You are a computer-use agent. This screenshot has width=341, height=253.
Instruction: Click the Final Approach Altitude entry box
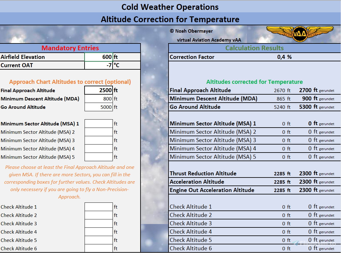pos(98,90)
